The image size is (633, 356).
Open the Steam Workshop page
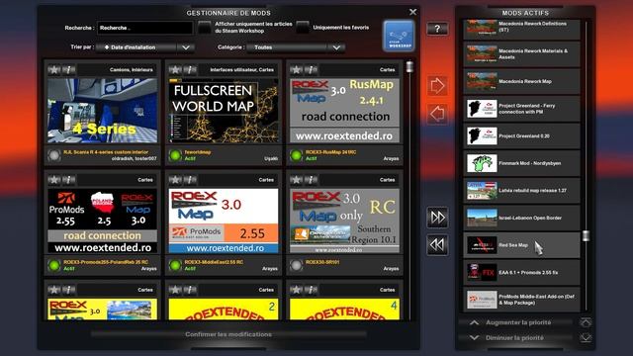point(399,36)
